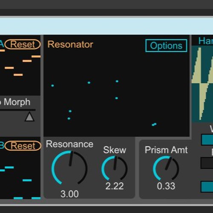Click the Morph slider triangle handle
Viewport: 213px width, 213px height.
(x=29, y=117)
